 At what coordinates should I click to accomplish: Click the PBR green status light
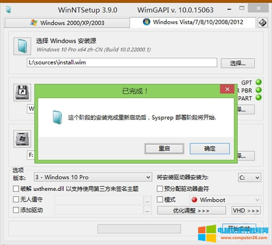point(259,90)
